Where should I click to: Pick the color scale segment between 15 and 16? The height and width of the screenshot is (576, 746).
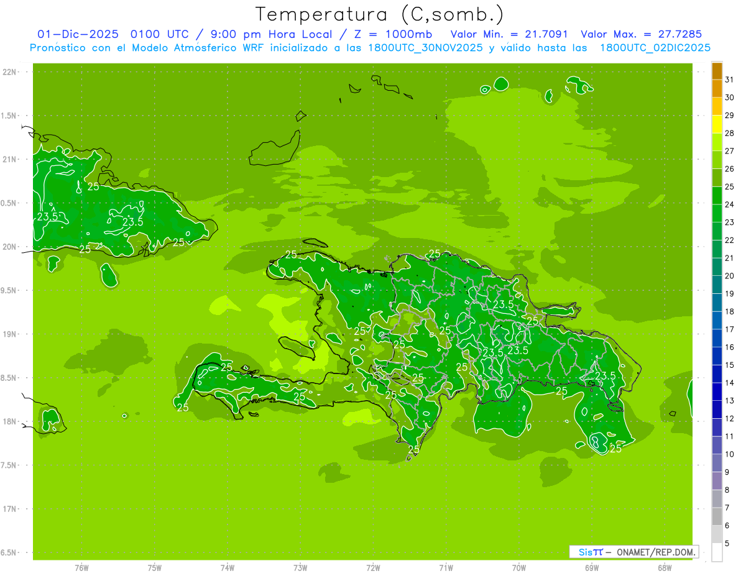(717, 356)
